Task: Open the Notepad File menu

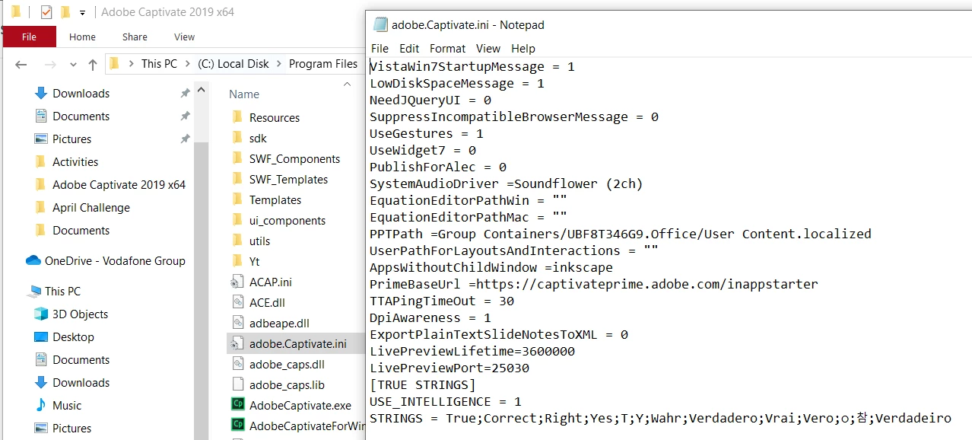Action: point(380,48)
